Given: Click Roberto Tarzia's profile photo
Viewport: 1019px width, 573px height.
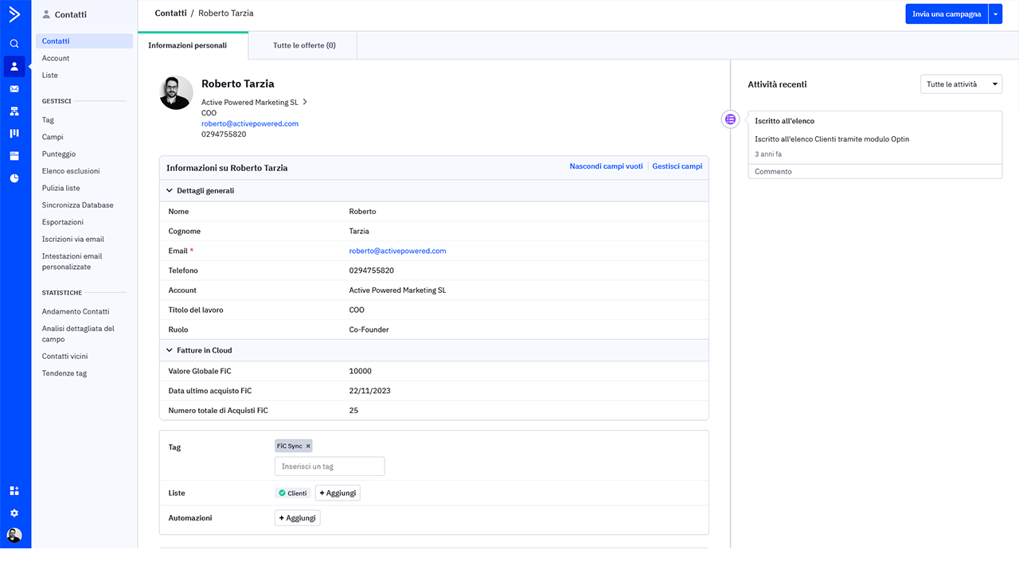Looking at the screenshot, I should [176, 92].
